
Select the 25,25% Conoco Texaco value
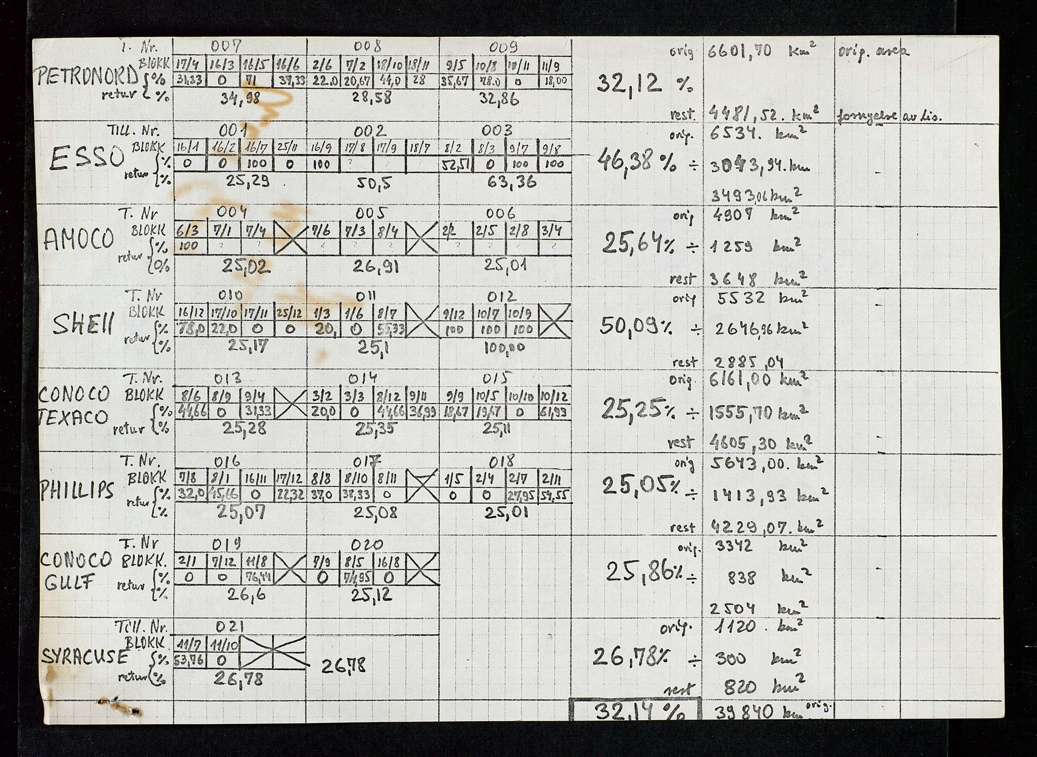point(638,408)
